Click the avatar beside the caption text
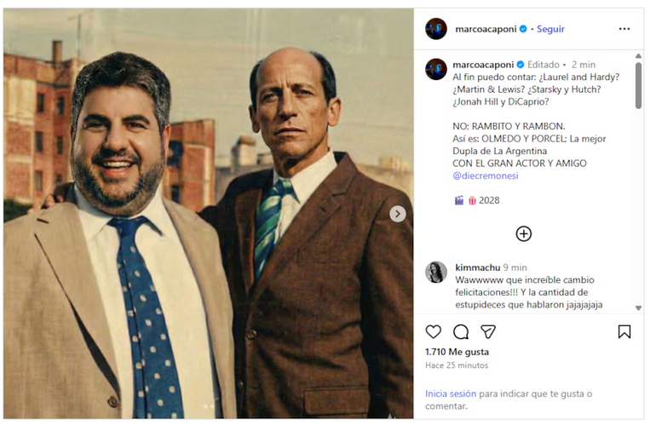 coord(436,70)
